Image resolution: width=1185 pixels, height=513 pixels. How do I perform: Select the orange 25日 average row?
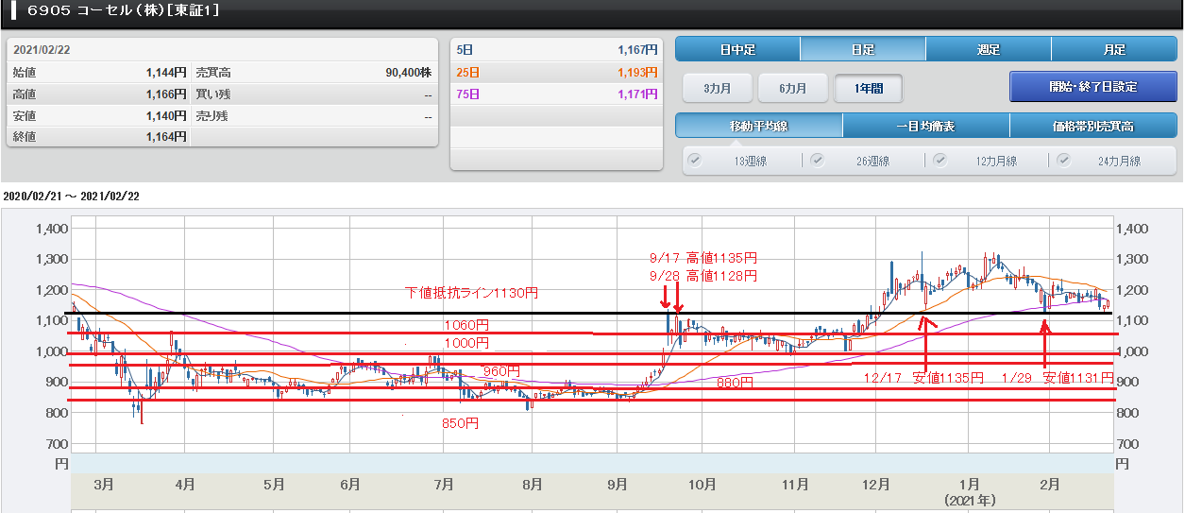click(x=556, y=72)
